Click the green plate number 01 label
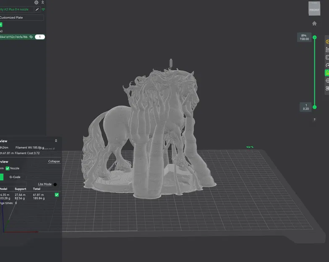 point(250,147)
